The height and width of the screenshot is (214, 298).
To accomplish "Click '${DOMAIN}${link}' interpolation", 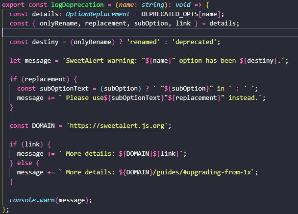I will [149, 154].
